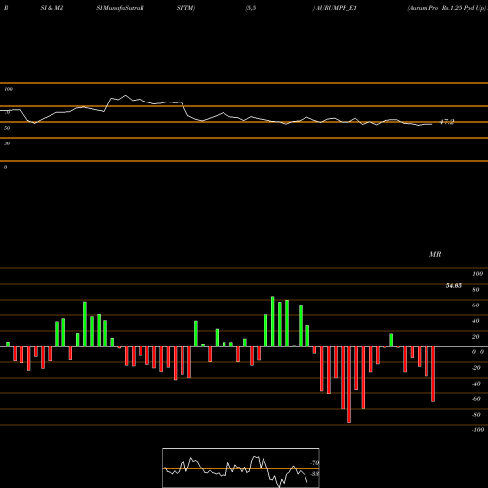Image resolution: width=488 pixels, height=488 pixels.
Task: Click the 'MR' panel label
Action: click(x=435, y=254)
